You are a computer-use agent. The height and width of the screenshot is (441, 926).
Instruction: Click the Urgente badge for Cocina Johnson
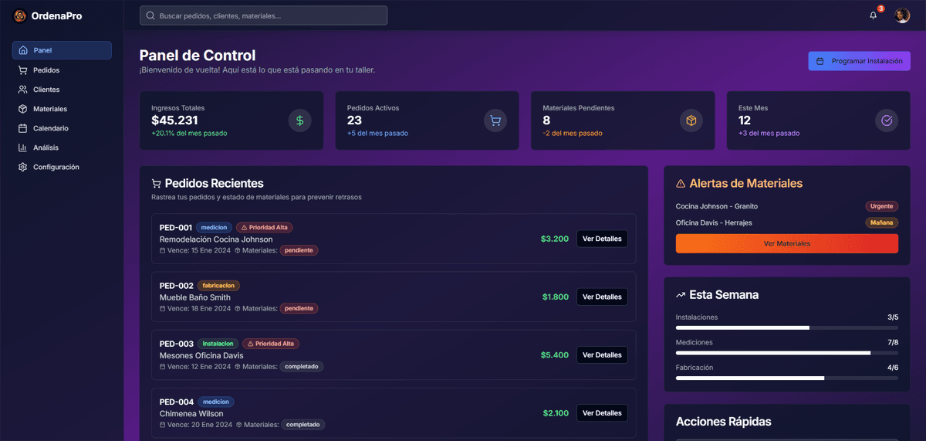click(x=881, y=206)
